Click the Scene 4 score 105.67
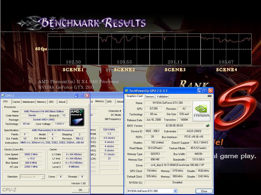261x195 pixels. click(x=226, y=62)
